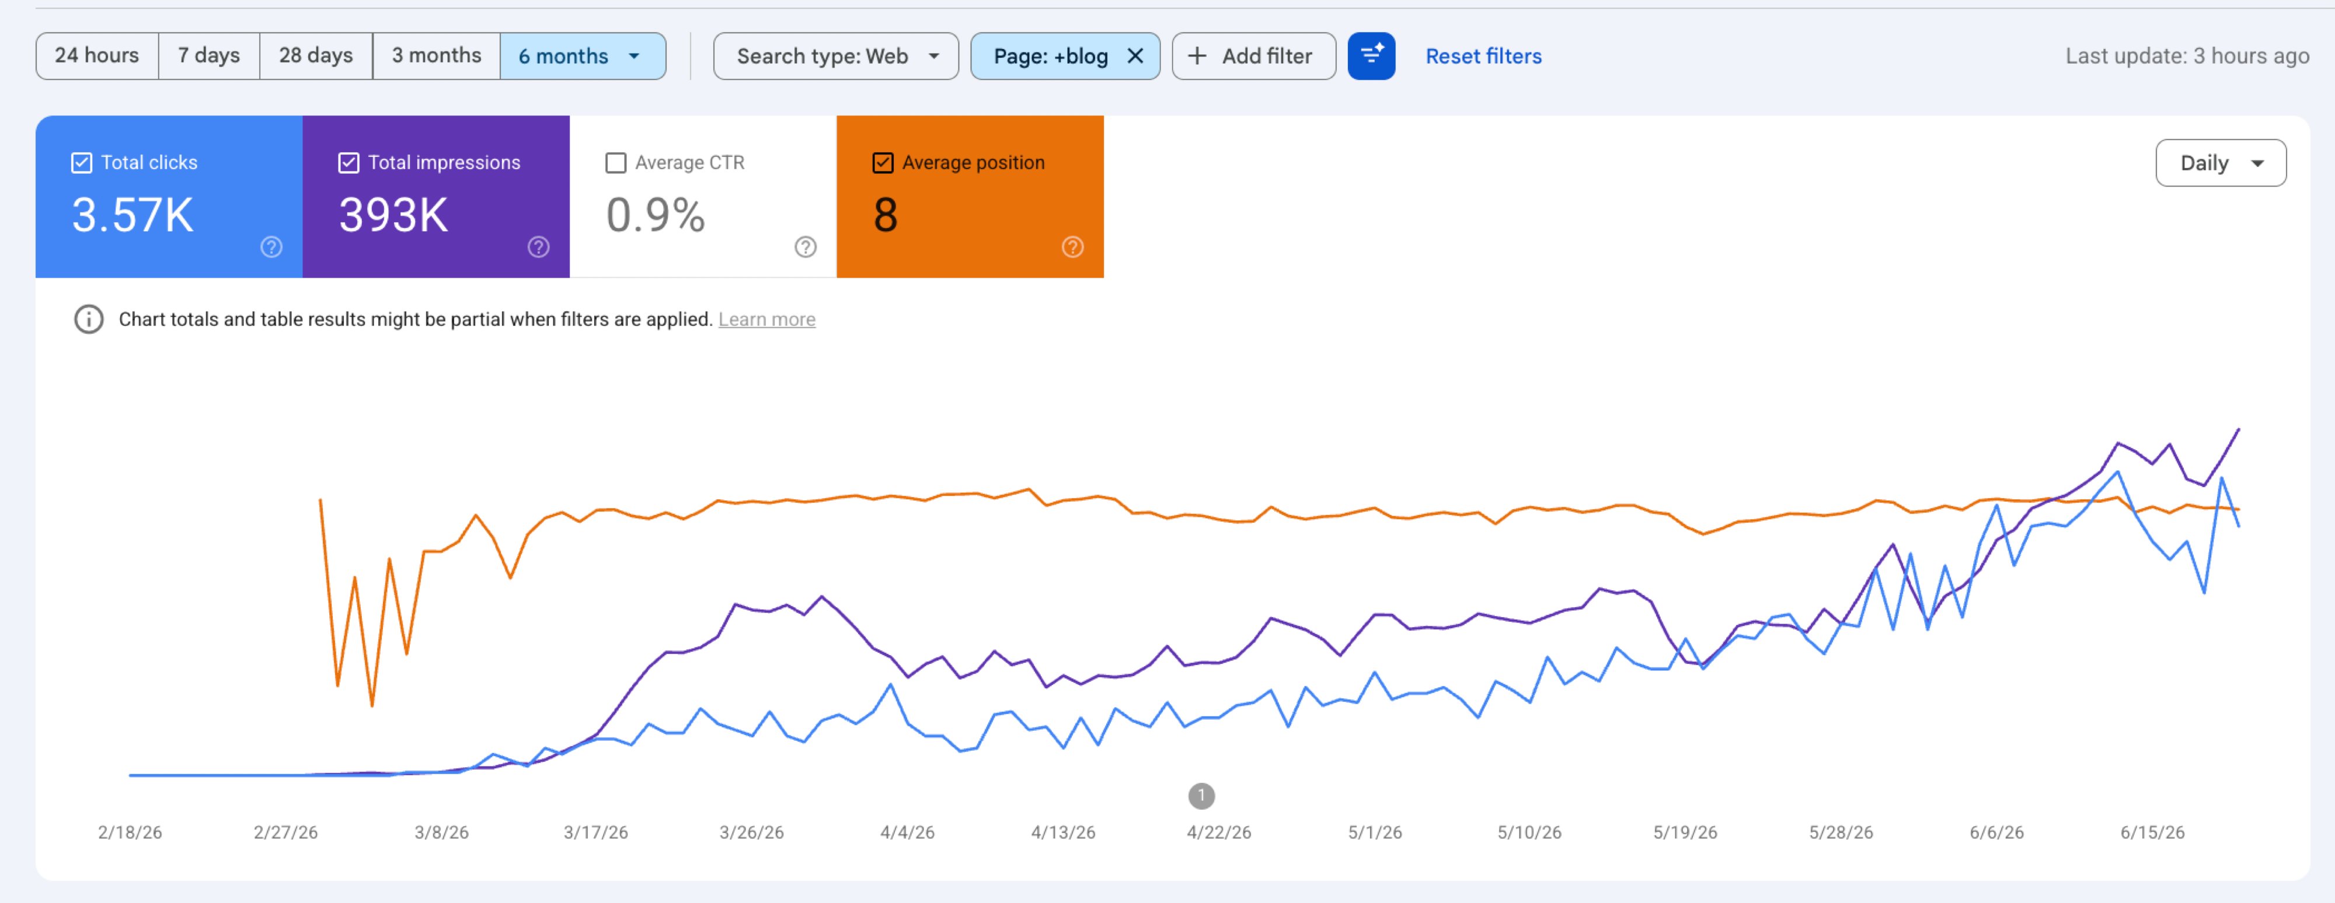The image size is (2335, 903).
Task: Click the 3/17/26 axis date label
Action: (x=595, y=832)
